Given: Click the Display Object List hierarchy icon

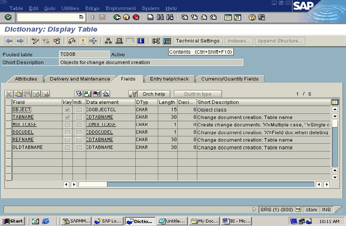Looking at the screenshot, I should (108, 41).
